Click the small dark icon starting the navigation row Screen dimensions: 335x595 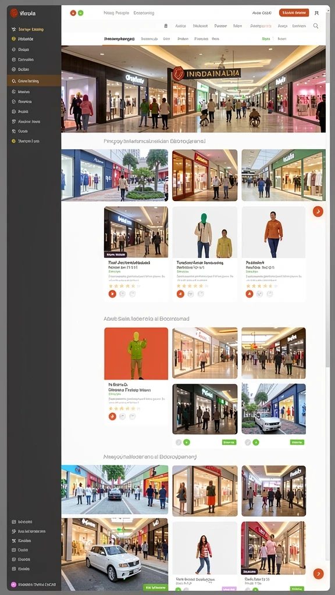pyautogui.click(x=166, y=26)
